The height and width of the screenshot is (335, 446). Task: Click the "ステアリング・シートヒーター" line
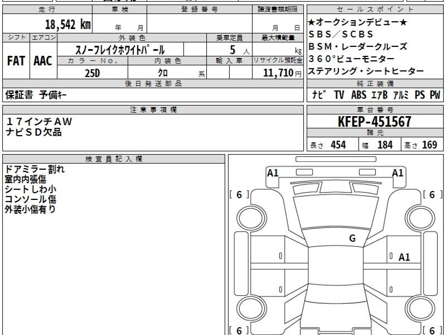coord(366,71)
